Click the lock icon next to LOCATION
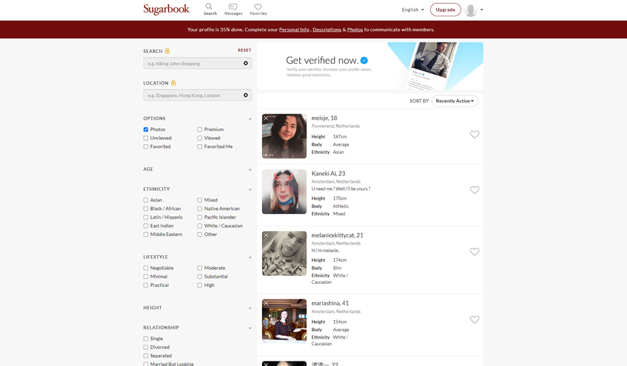627x366 pixels. 173,83
